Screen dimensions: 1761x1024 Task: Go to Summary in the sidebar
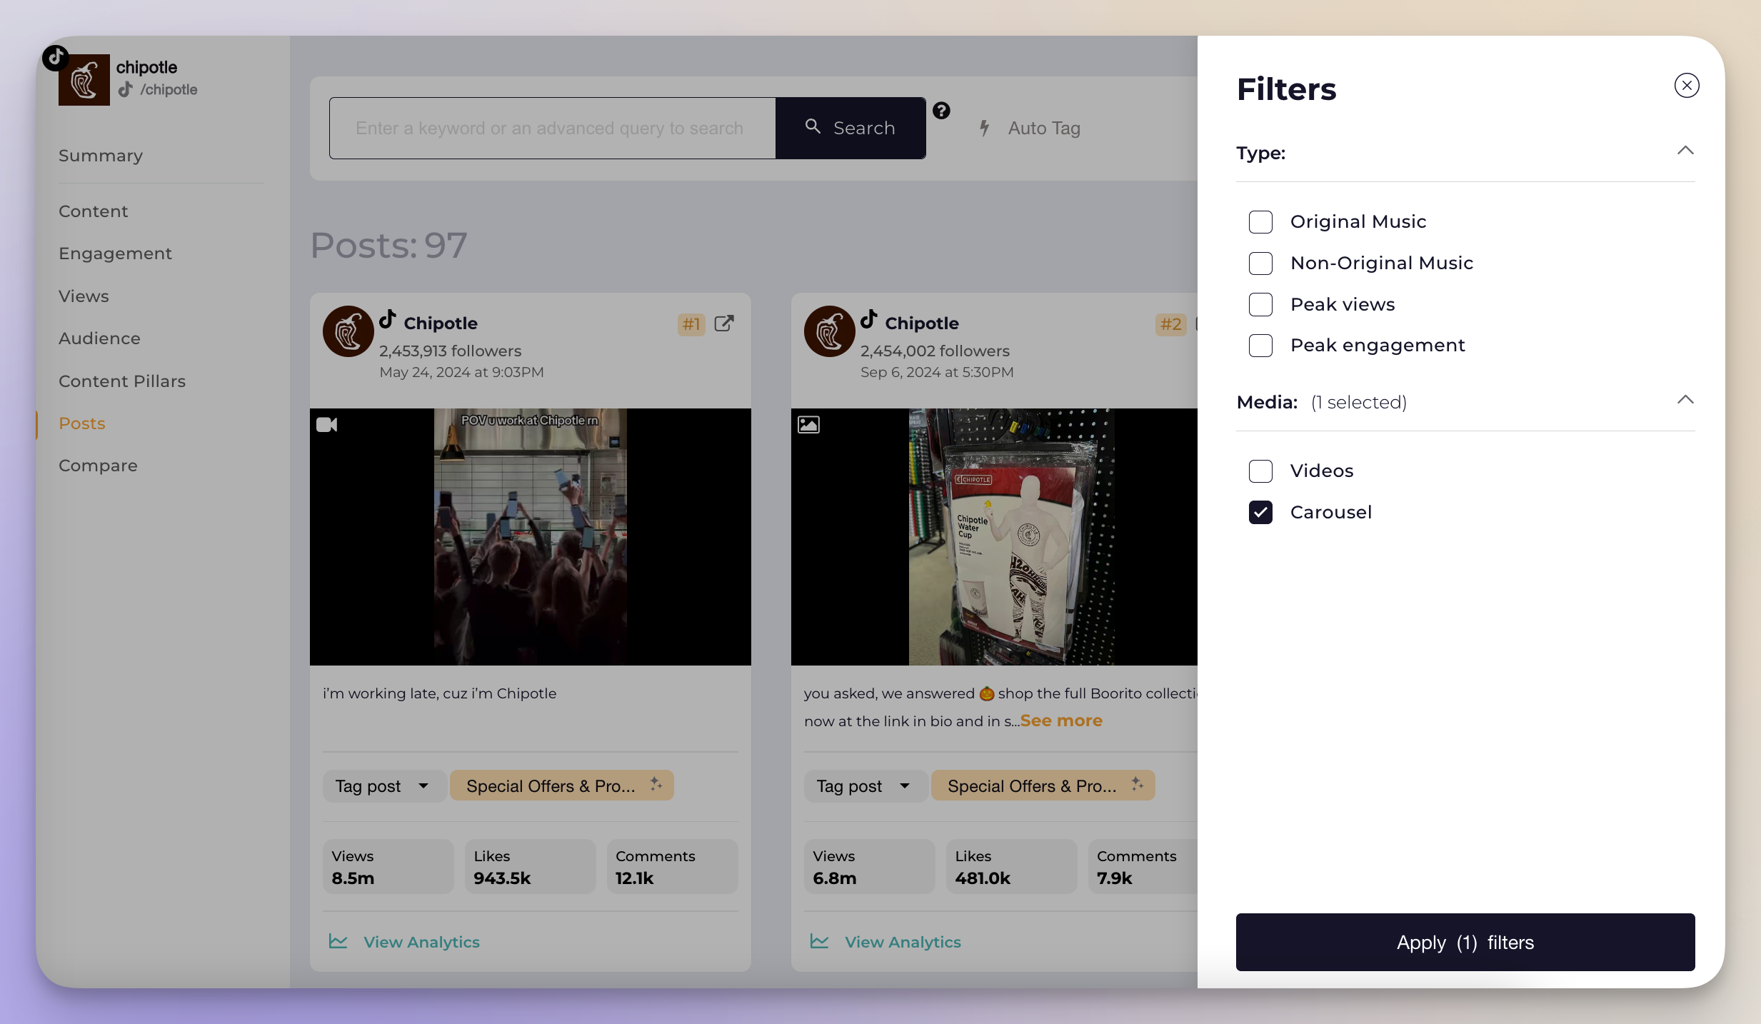coord(101,156)
